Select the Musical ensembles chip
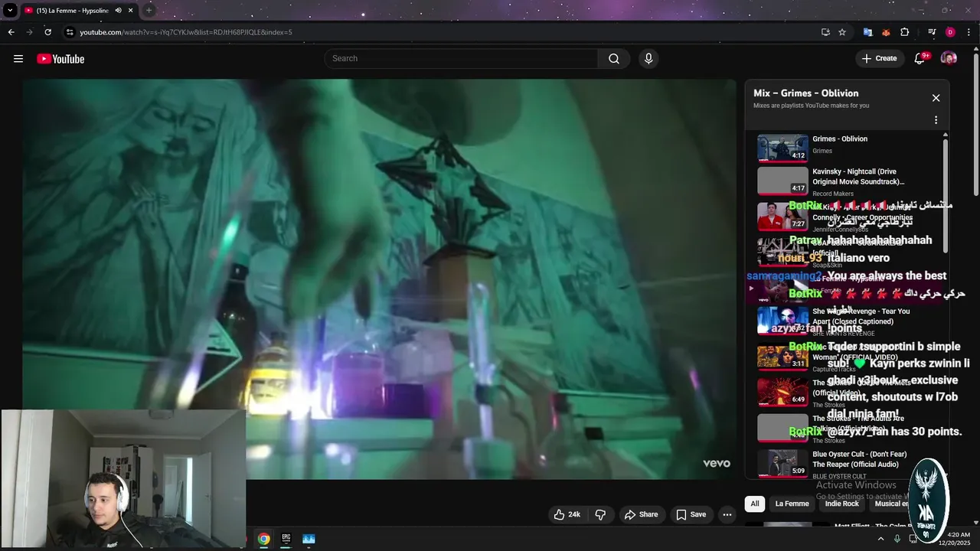 (891, 504)
